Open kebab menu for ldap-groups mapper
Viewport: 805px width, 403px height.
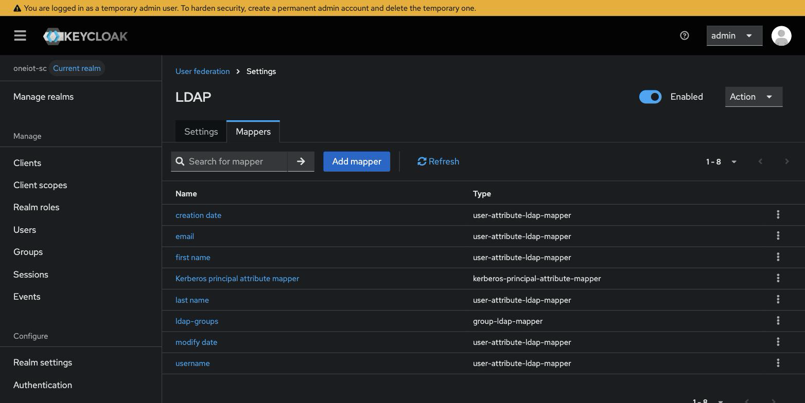778,320
